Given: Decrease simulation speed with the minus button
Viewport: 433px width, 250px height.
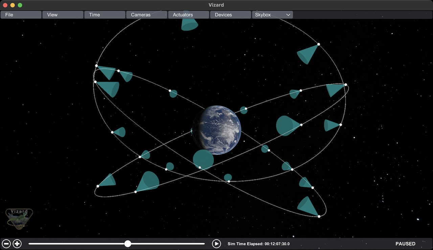Looking at the screenshot, I should 6,244.
